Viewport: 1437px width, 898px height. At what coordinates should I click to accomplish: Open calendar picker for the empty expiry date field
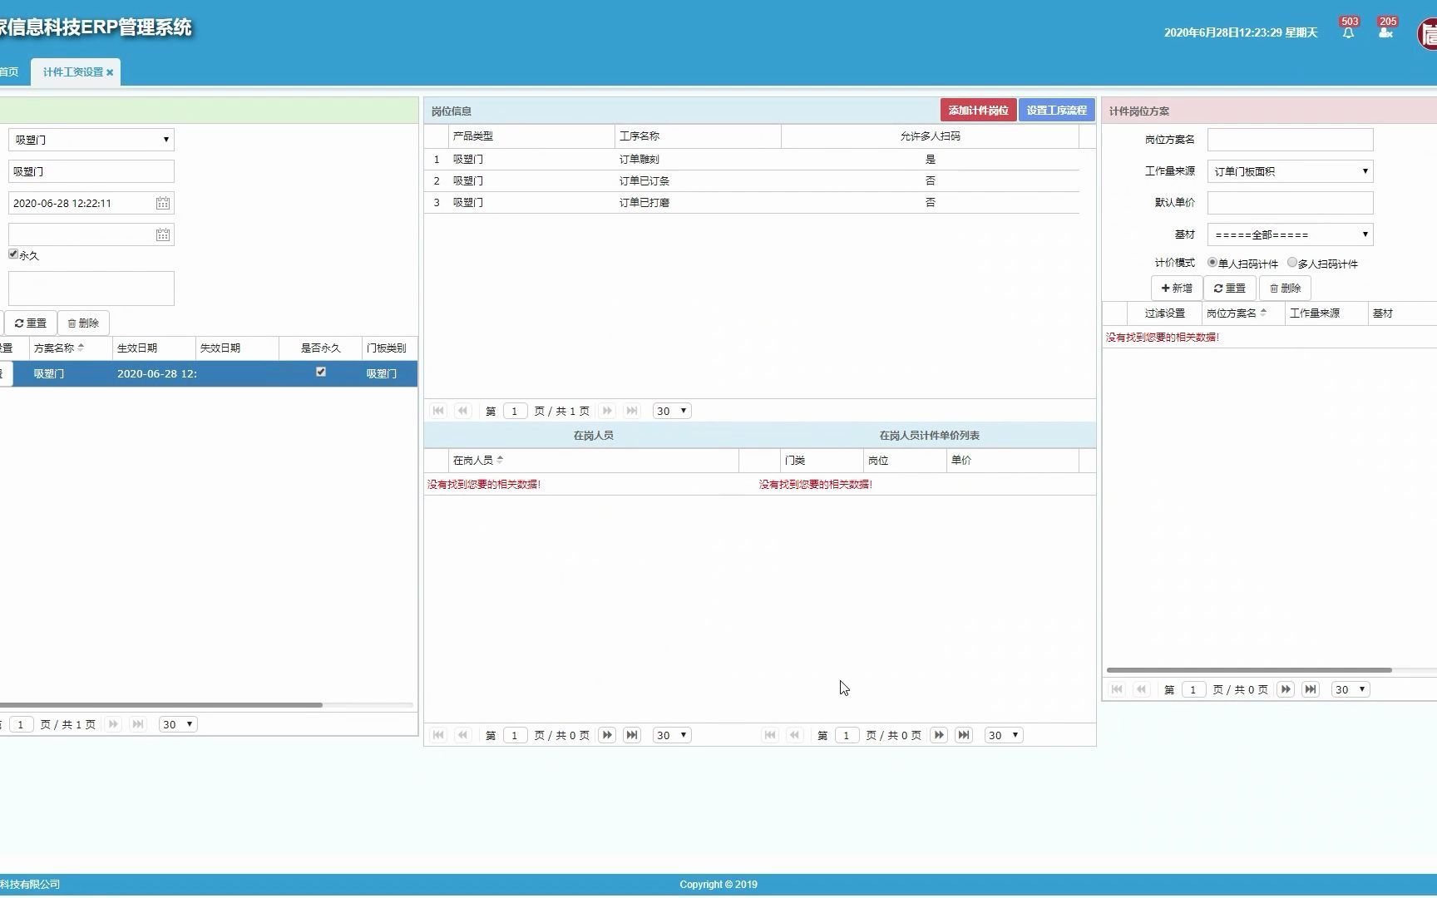(x=163, y=234)
